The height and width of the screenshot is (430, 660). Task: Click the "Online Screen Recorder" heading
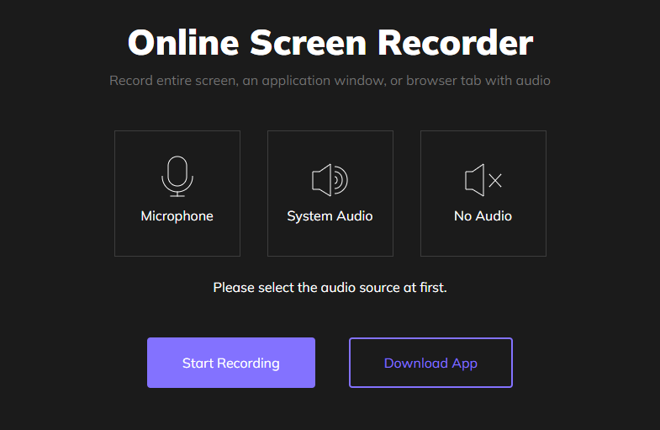click(x=330, y=42)
